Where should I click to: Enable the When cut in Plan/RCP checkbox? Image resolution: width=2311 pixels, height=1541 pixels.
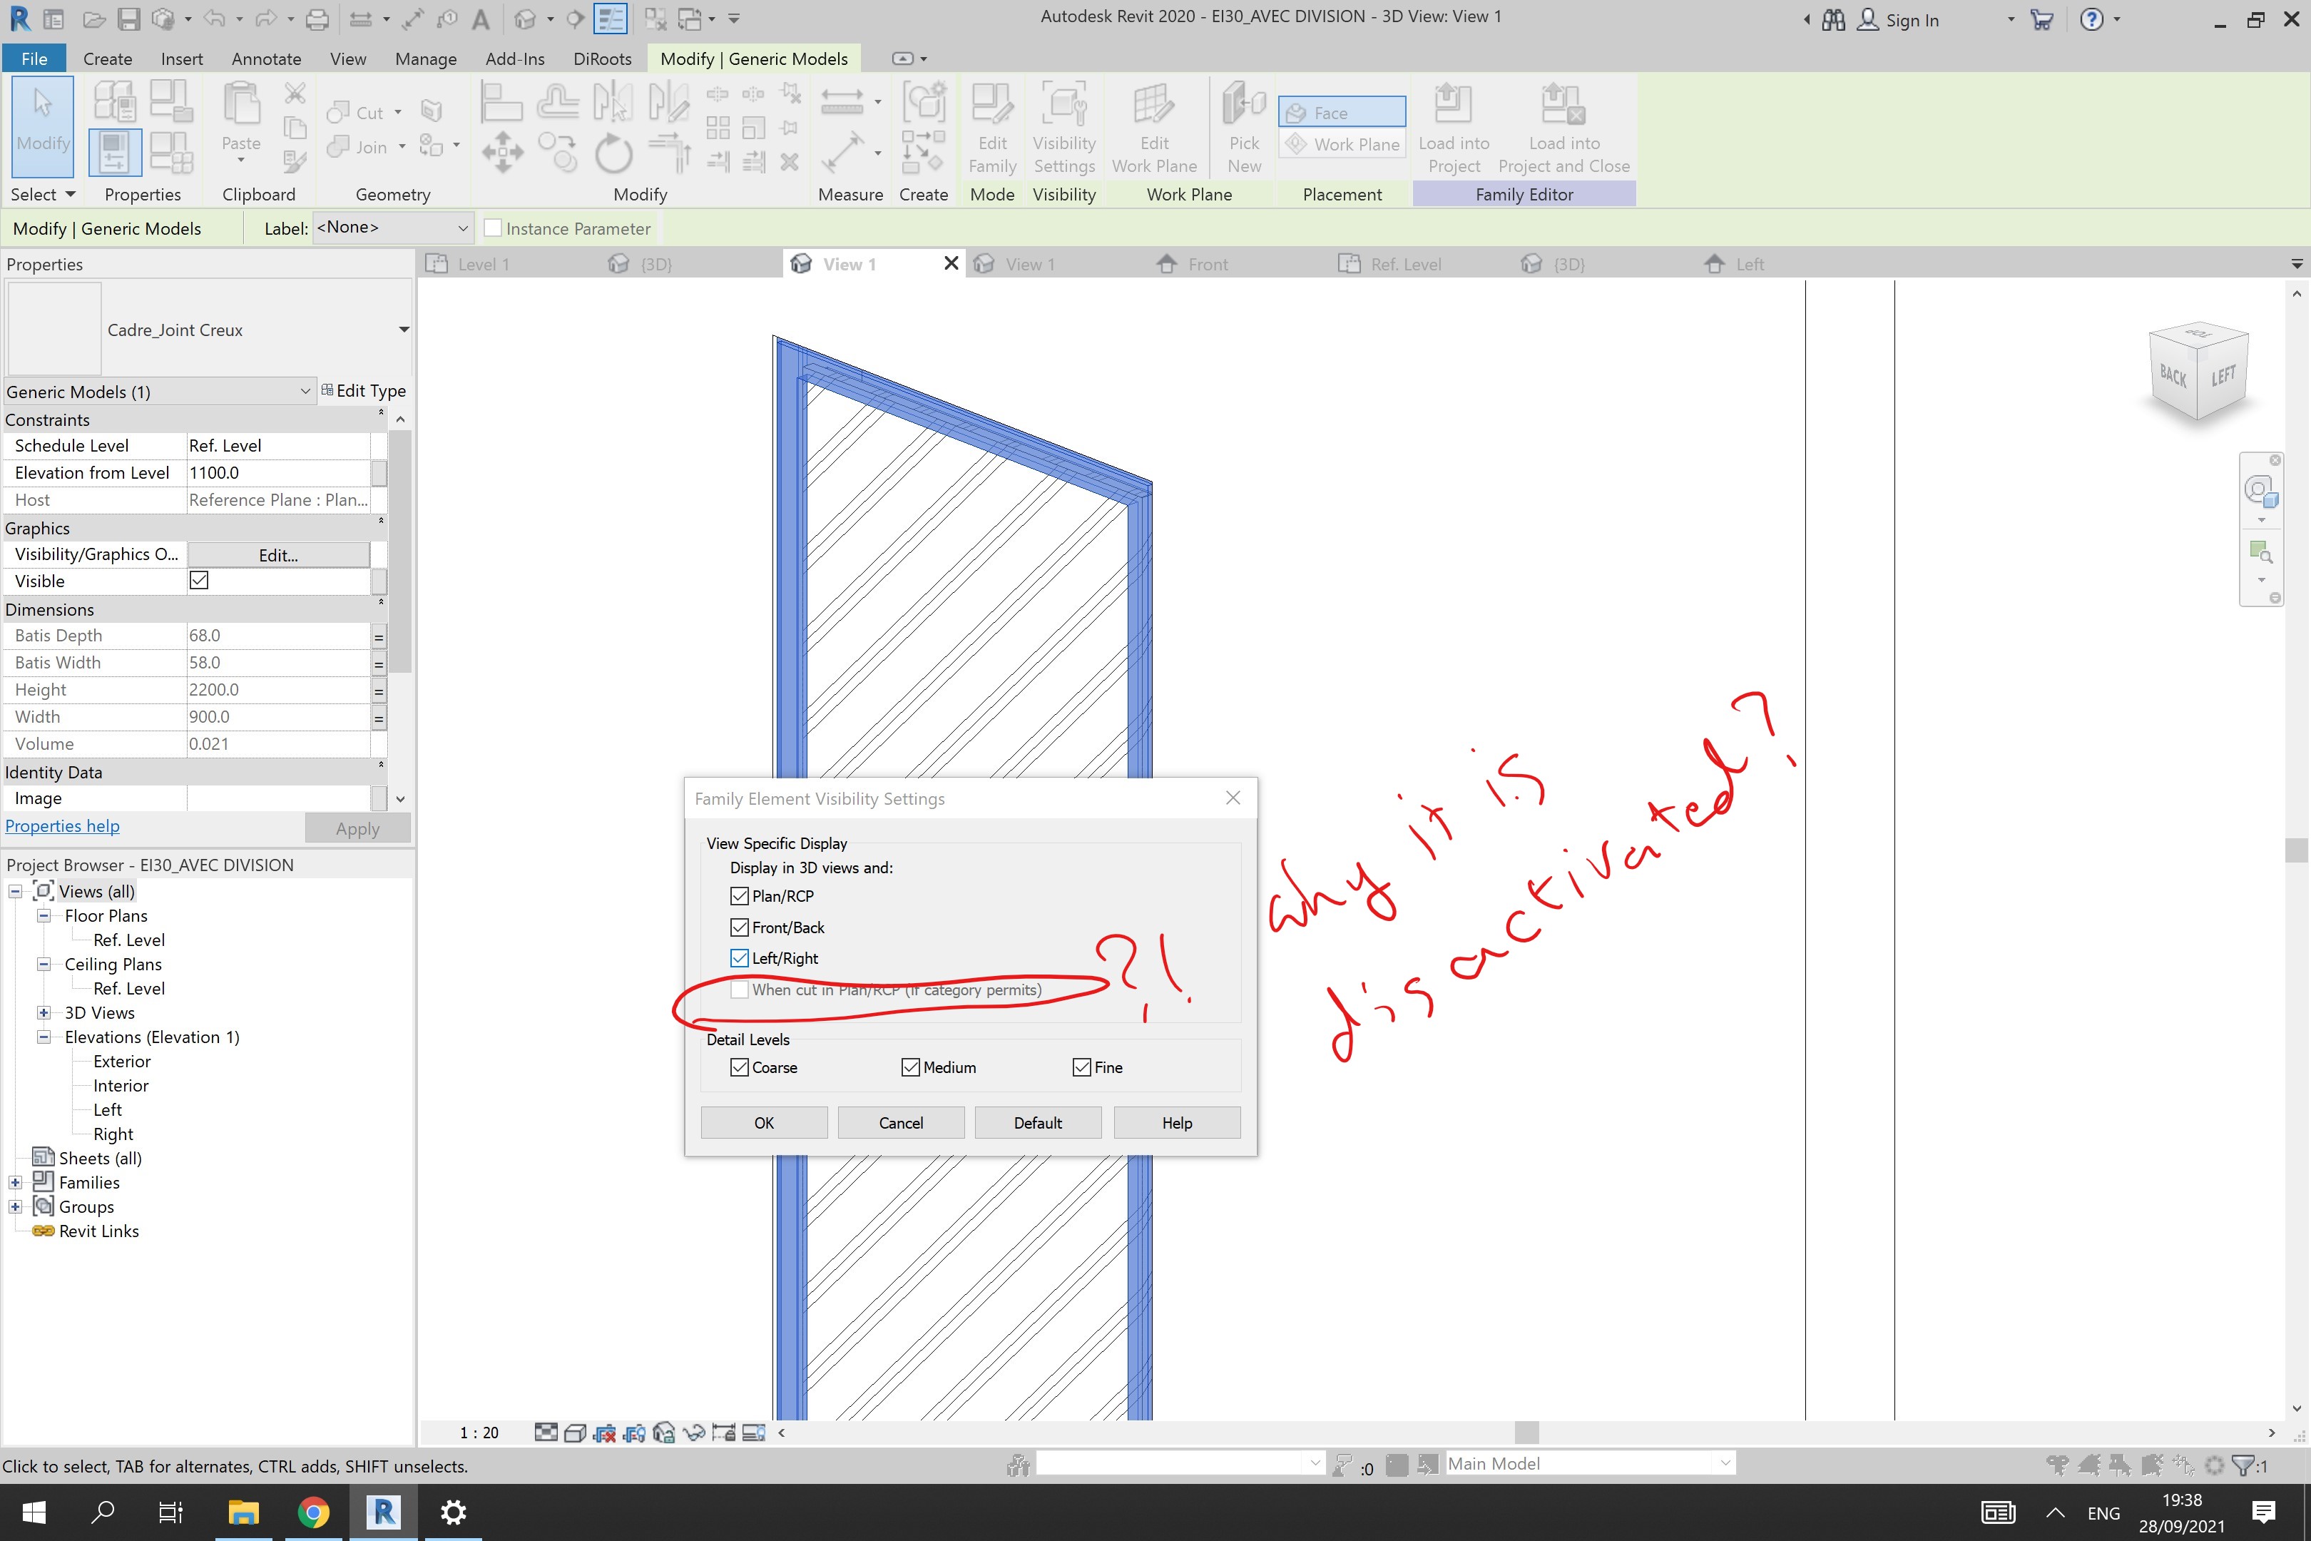click(741, 991)
